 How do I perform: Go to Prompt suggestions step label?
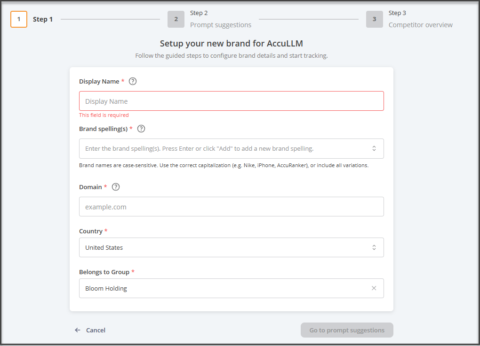tap(220, 25)
